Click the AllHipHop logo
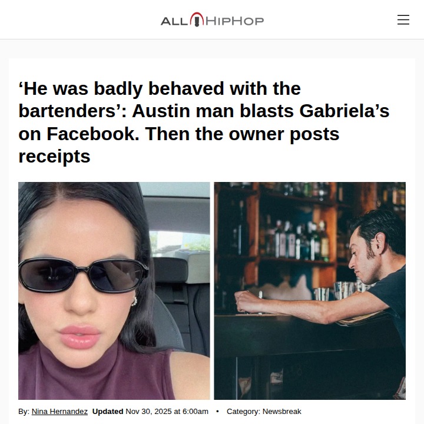 [x=212, y=20]
